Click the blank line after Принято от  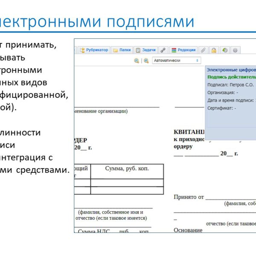coord(230,198)
